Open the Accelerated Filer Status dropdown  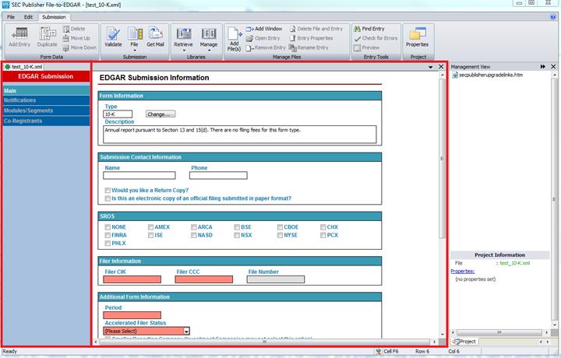(x=186, y=332)
